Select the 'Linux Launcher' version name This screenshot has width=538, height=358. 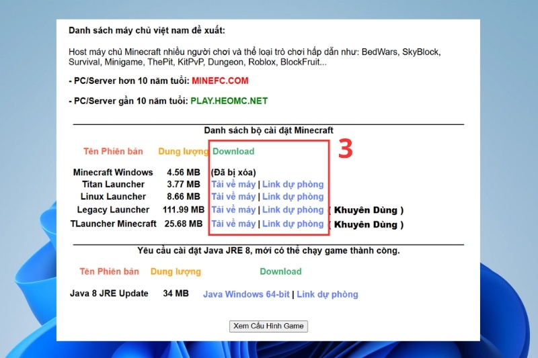click(113, 197)
